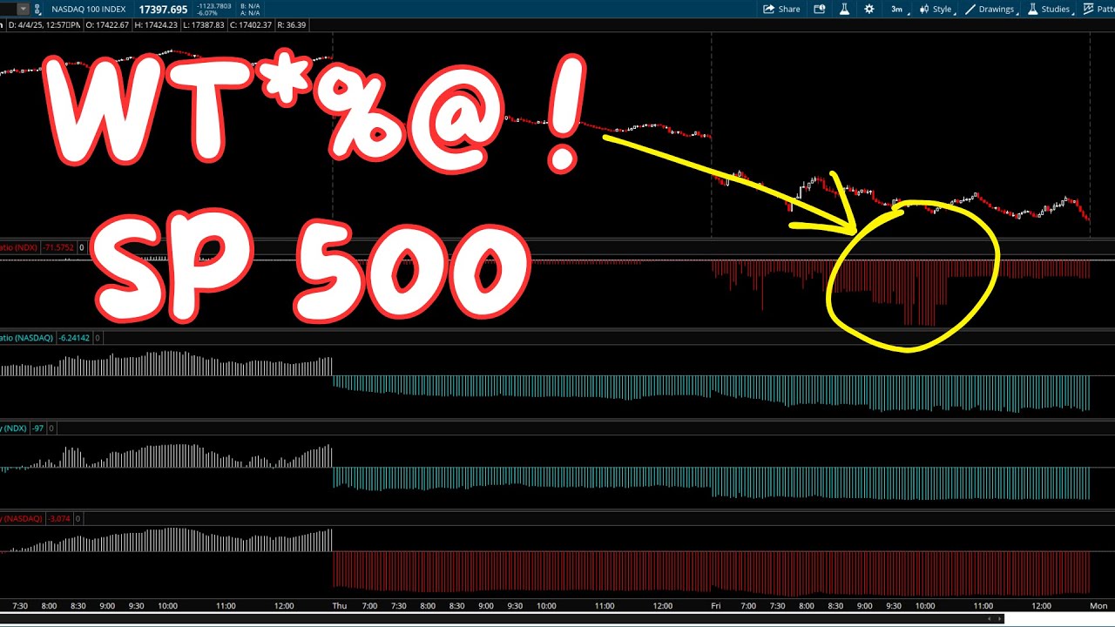The width and height of the screenshot is (1115, 627).
Task: Click the high value H: 17424.23
Action: pyautogui.click(x=155, y=25)
